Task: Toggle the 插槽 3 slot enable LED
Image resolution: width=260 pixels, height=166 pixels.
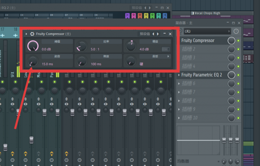Action: (x=239, y=58)
